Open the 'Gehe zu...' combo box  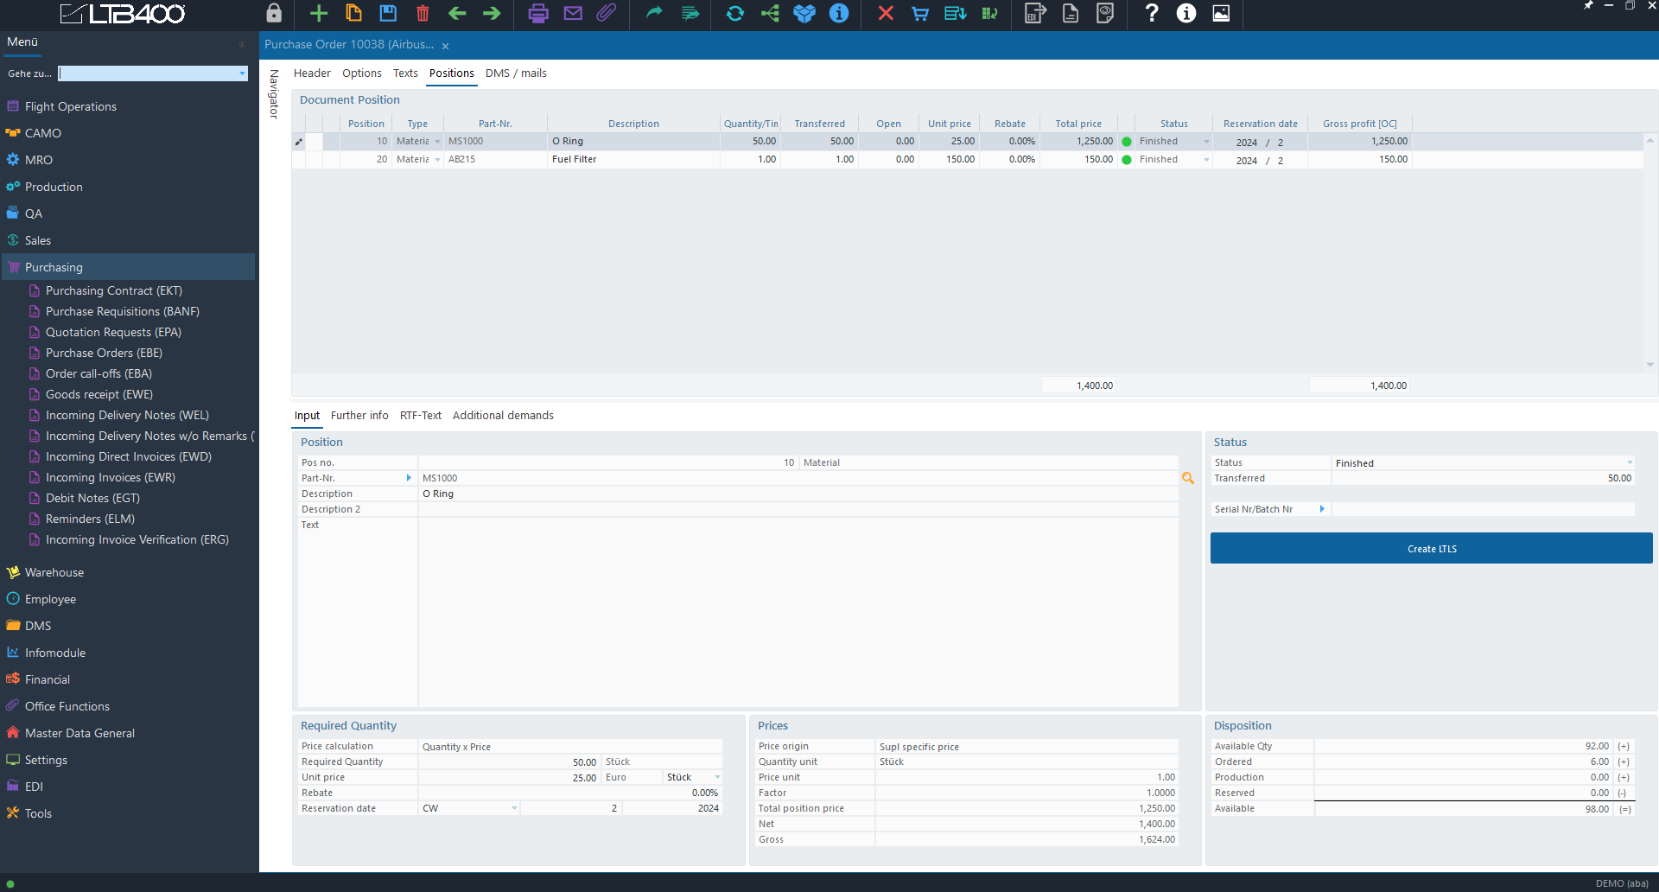click(242, 73)
